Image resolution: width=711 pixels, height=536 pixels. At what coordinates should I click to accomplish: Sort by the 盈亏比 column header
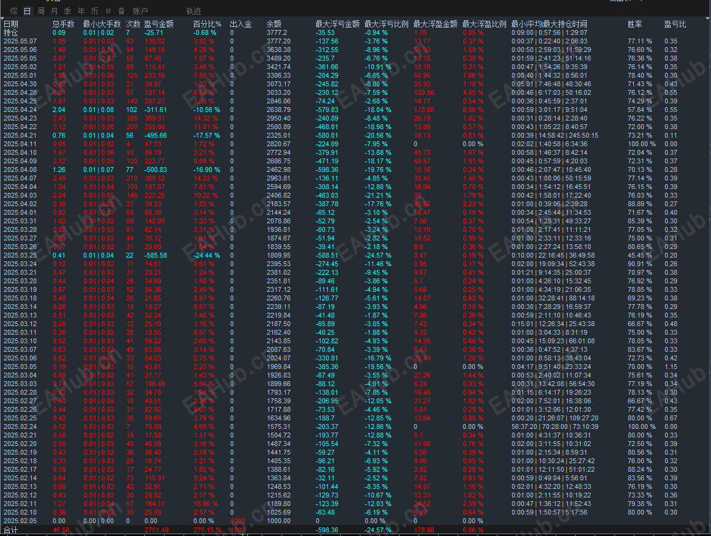[x=675, y=24]
